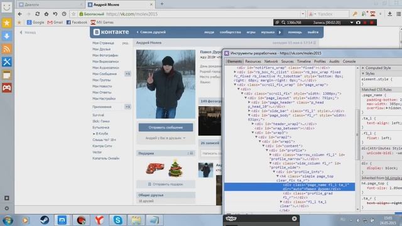Image resolution: width=402 pixels, height=226 pixels.
Task: Open the red gamepad games sidebar icon
Action: 7,88
